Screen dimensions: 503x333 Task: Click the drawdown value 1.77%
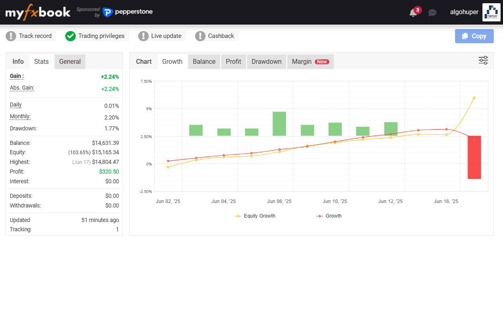[112, 129]
